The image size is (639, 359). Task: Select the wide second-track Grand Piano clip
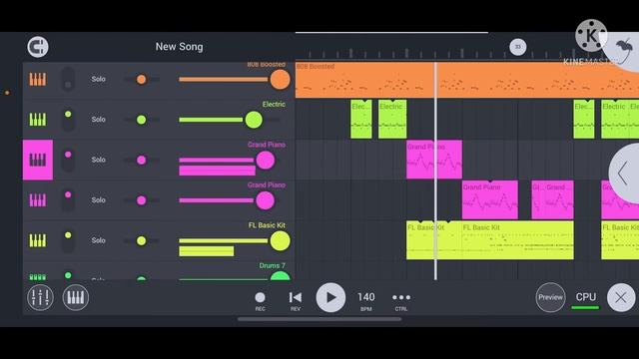coord(490,199)
